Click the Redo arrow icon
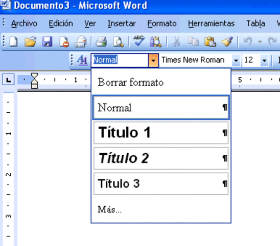Screen dimensions: 280x246 tap(272, 42)
